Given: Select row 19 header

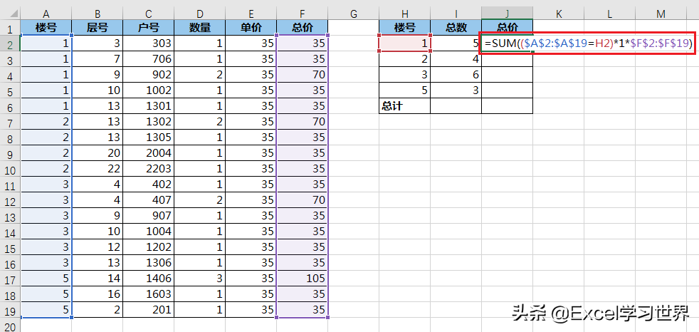Looking at the screenshot, I should click(10, 309).
